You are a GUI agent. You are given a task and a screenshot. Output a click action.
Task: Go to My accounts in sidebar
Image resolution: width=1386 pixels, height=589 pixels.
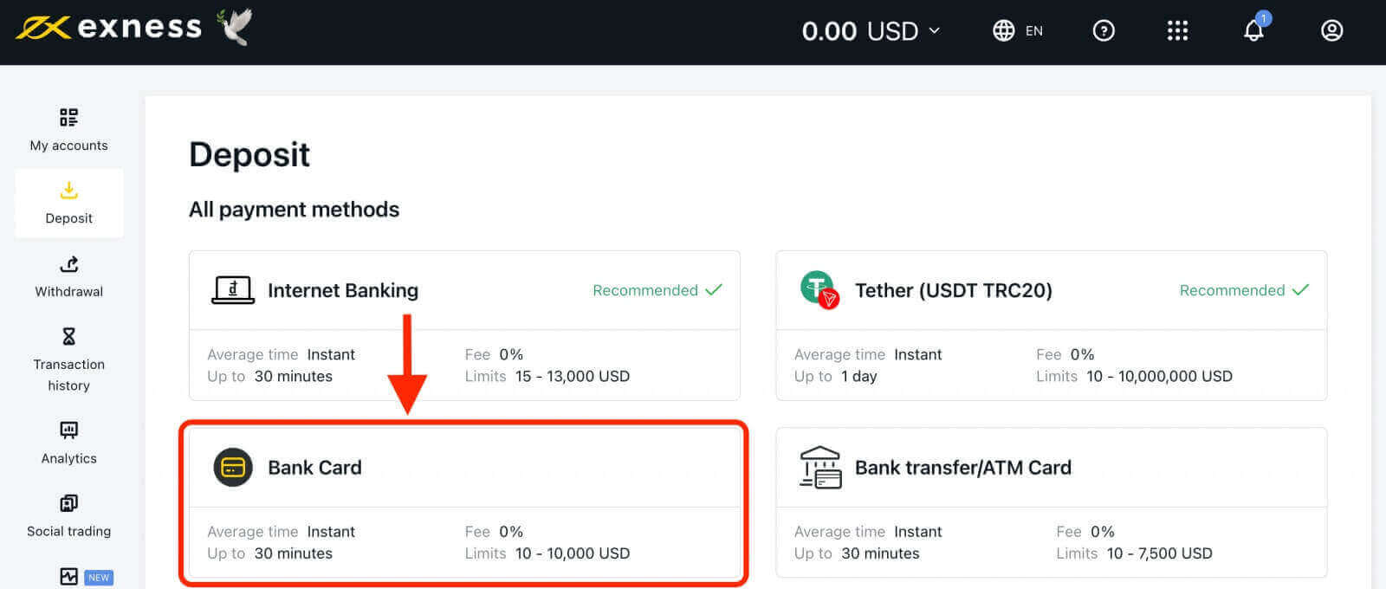(x=69, y=130)
